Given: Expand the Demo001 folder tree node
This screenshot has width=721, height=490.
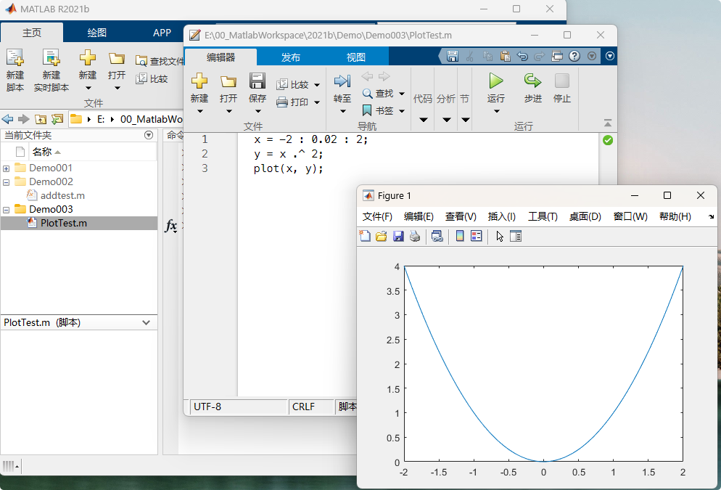Looking at the screenshot, I should point(7,168).
